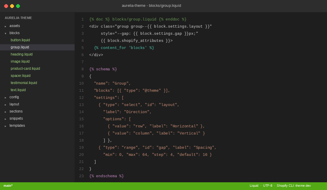Viewport: 327px width, 190px height.
Task: Open button.liquid in the file tree
Action: (x=20, y=40)
